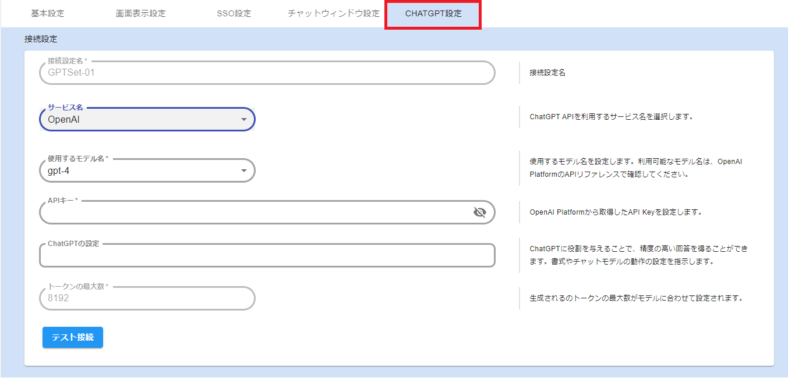Open the 画面表示設定 tab
Viewport: 788px width, 378px height.
pyautogui.click(x=140, y=13)
